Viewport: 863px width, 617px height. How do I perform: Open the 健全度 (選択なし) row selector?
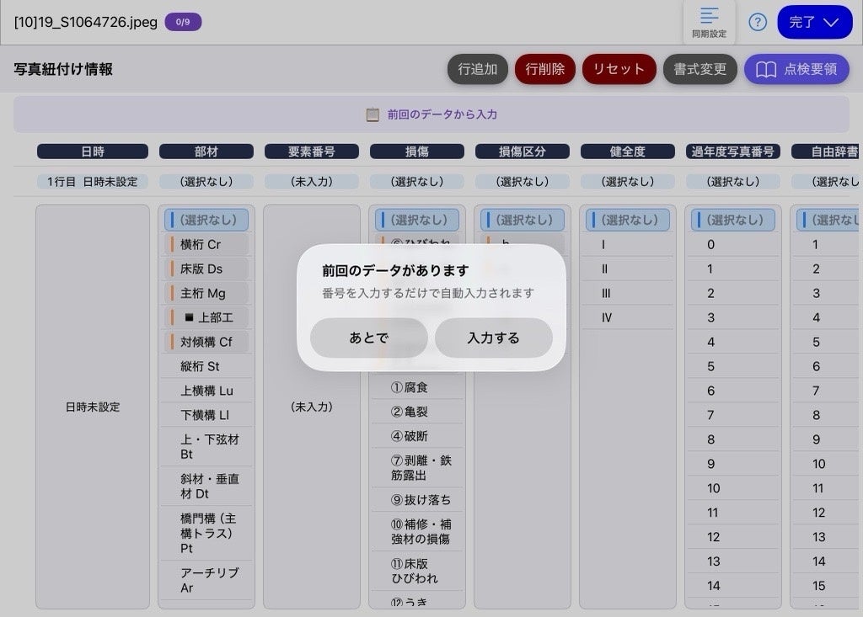pos(627,182)
